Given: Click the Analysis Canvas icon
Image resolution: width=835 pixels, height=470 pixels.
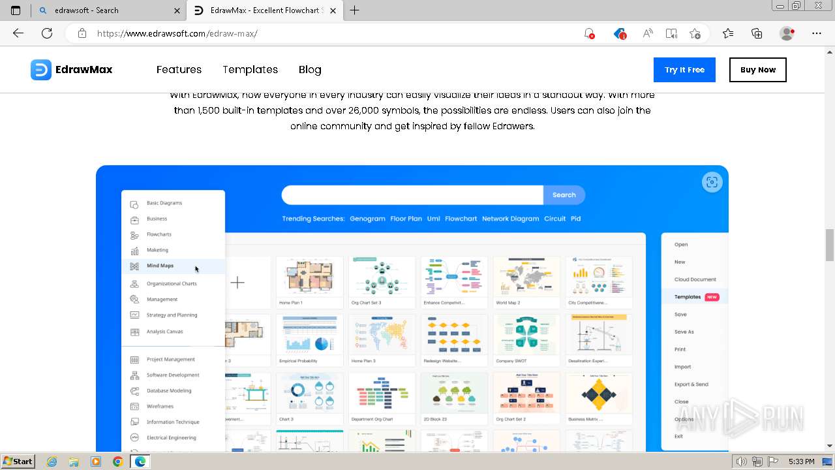Looking at the screenshot, I should 134,332.
